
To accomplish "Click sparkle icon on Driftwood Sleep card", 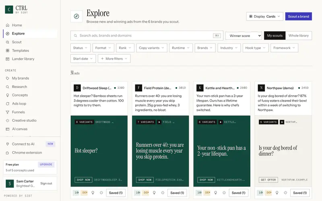I will (101, 193).
